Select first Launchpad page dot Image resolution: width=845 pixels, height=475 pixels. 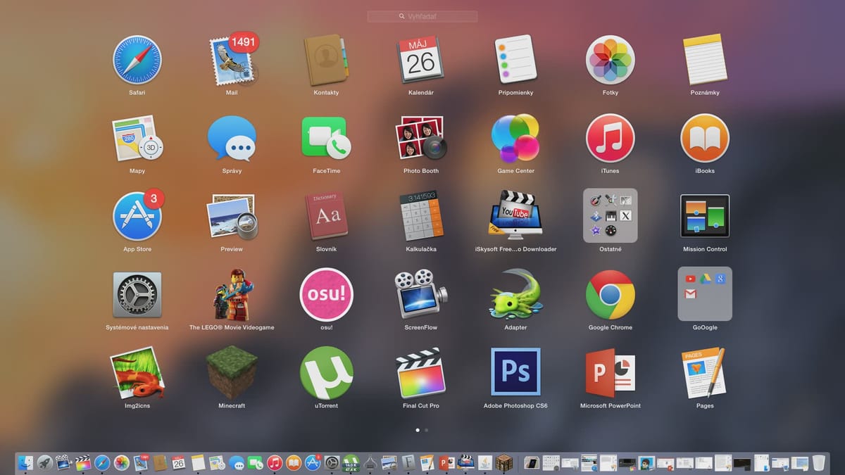[418, 429]
